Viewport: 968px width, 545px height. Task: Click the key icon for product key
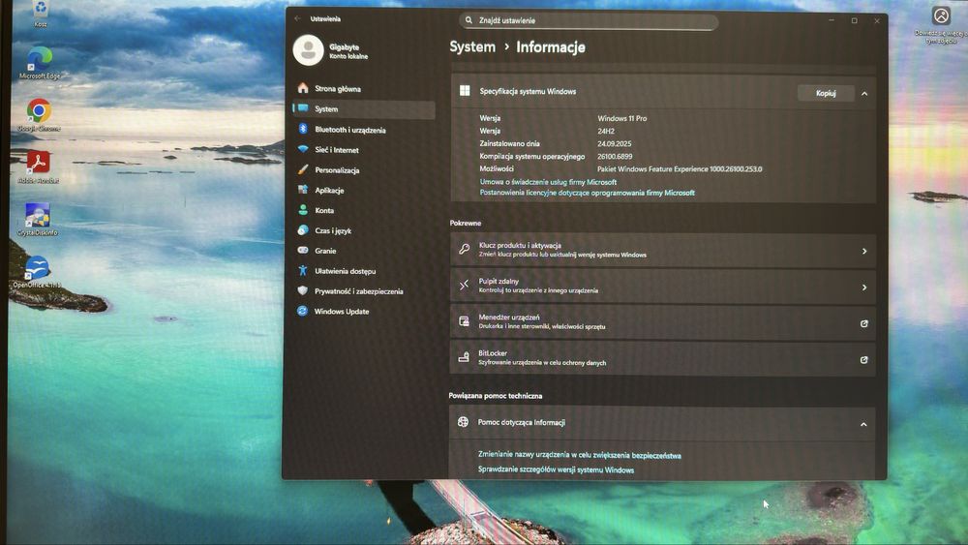click(x=465, y=250)
